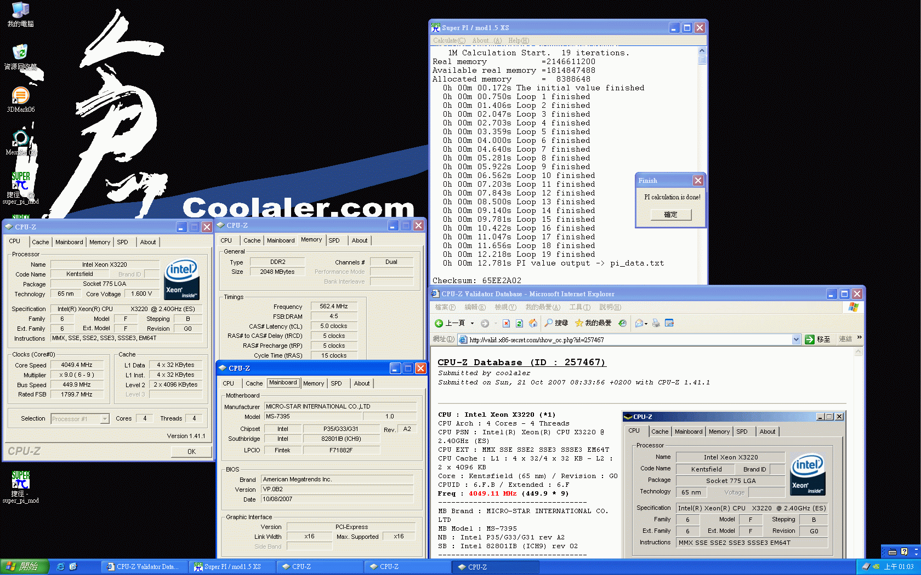Screen dimensions: 921x575
Task: Click the 連結 Links toolbar label
Action: pos(845,339)
